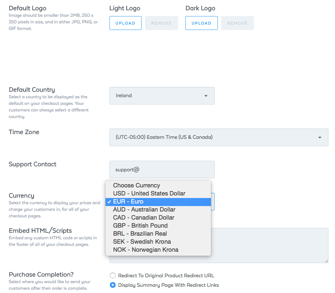Click the Support Contact email field
The height and width of the screenshot is (293, 335).
pos(162,170)
